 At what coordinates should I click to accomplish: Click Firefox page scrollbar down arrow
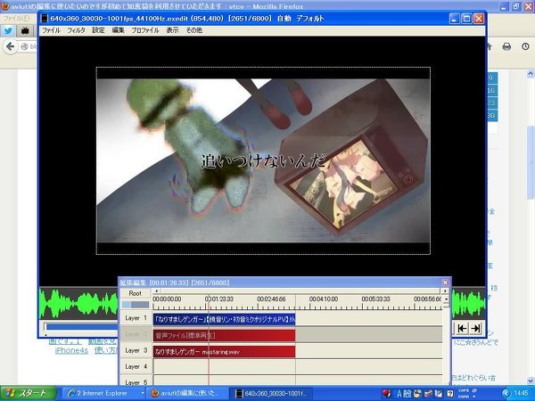[x=531, y=381]
